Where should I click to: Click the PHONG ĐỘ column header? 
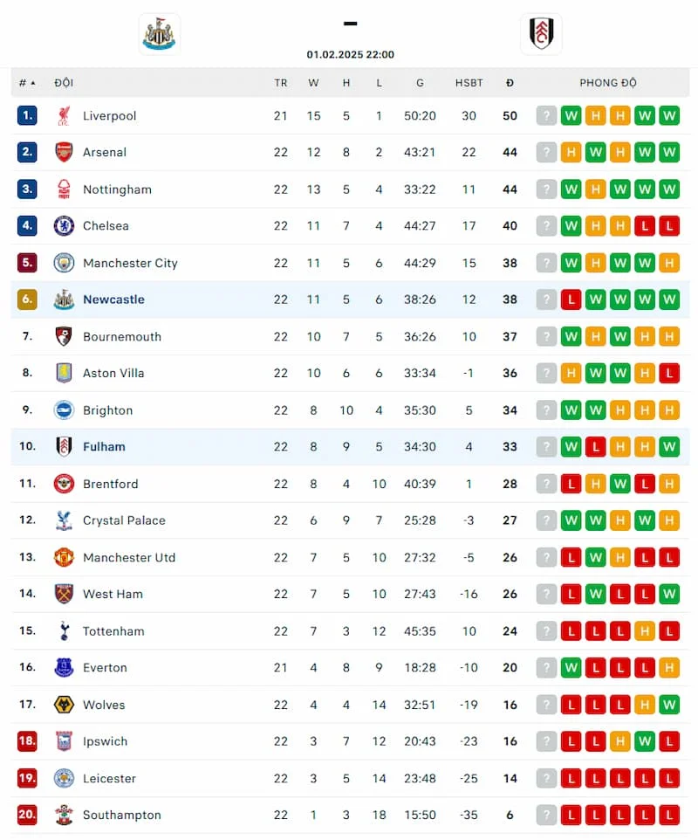click(x=608, y=83)
